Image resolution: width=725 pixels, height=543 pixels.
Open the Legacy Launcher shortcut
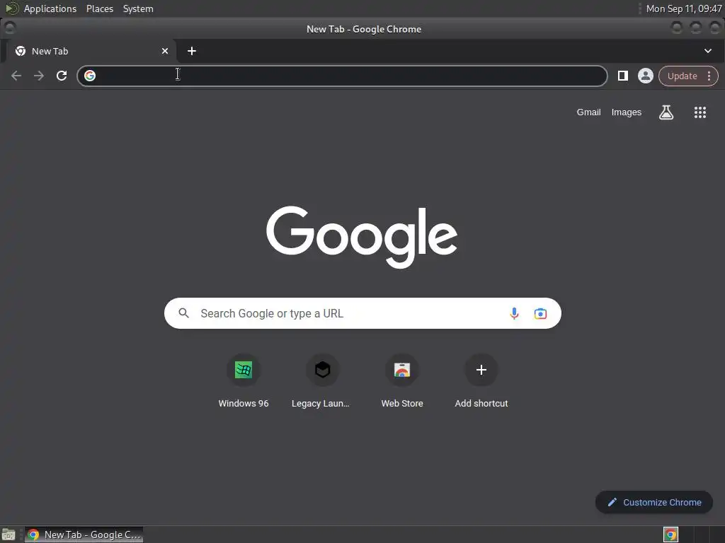tap(322, 381)
